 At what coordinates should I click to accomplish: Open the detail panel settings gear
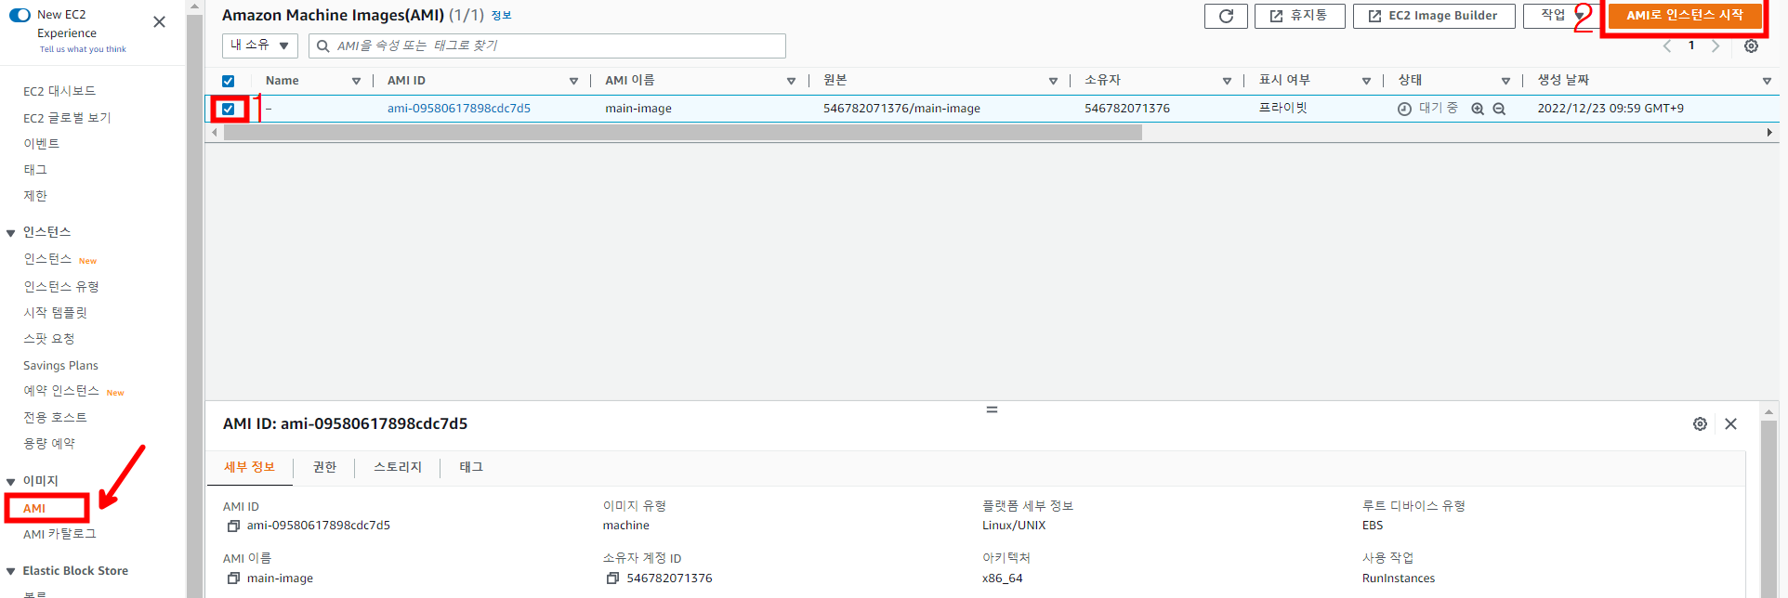point(1700,423)
